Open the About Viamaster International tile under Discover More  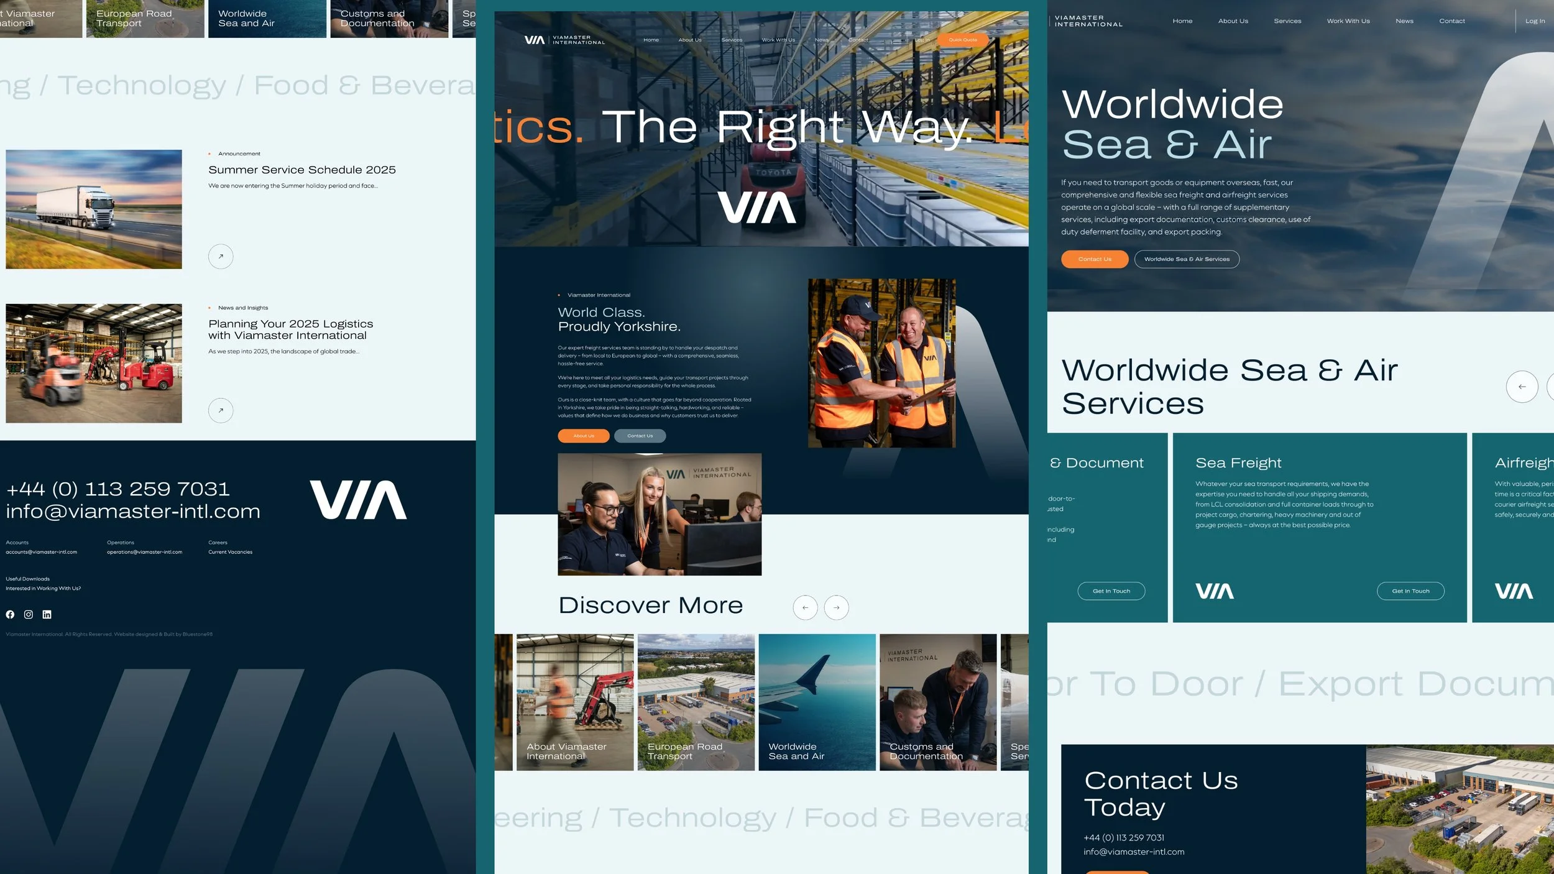[x=575, y=702]
